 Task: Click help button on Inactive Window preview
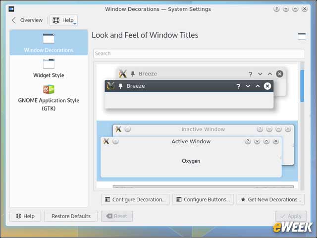260,129
